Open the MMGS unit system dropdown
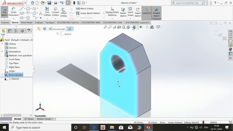Viewport: 233px width, 131px height. click(x=220, y=122)
